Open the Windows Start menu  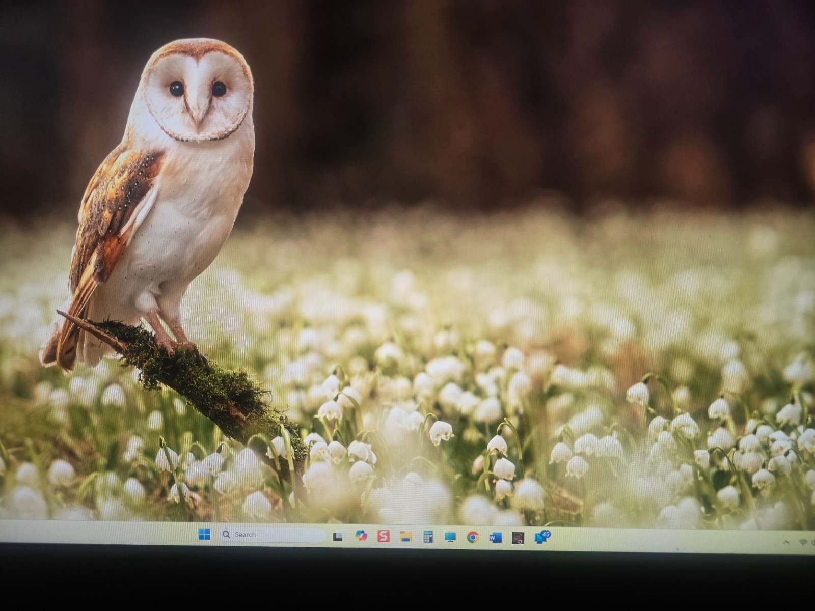[204, 534]
